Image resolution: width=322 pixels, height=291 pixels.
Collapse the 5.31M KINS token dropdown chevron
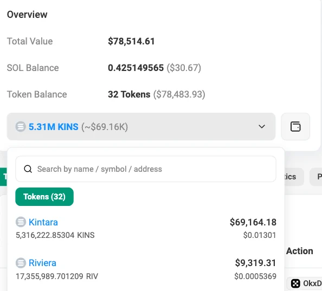(x=261, y=126)
